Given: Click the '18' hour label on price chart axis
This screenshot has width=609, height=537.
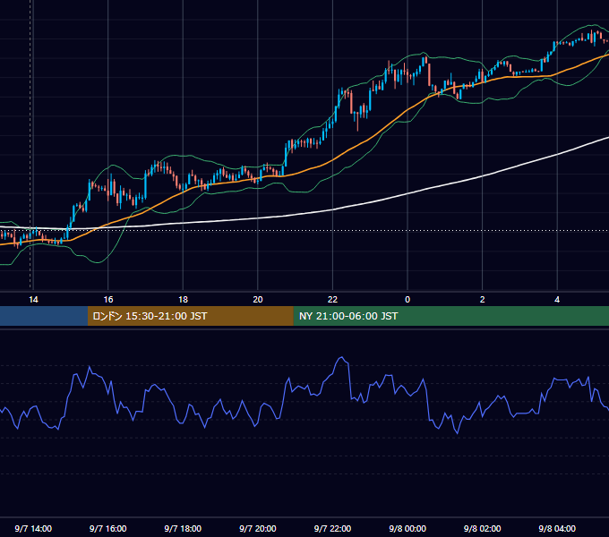Looking at the screenshot, I should pyautogui.click(x=183, y=300).
